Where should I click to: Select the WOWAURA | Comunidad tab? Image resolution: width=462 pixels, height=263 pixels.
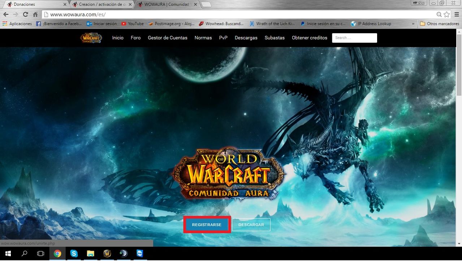(x=167, y=4)
